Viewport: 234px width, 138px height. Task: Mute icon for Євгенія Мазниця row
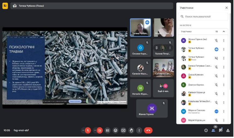point(216,94)
